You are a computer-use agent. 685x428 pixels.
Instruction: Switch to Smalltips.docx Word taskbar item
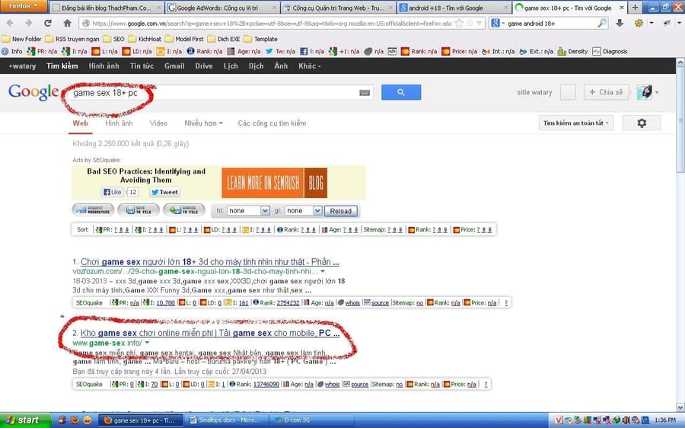click(x=227, y=420)
